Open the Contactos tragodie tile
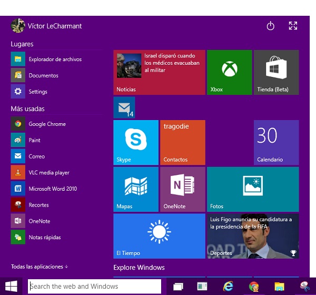This screenshot has width=316, height=295. tap(183, 143)
